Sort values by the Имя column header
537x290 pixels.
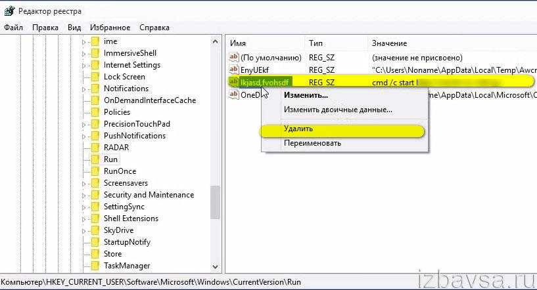(x=239, y=43)
